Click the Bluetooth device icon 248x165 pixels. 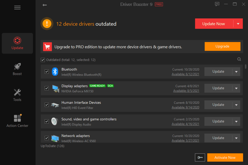pyautogui.click(x=55, y=72)
